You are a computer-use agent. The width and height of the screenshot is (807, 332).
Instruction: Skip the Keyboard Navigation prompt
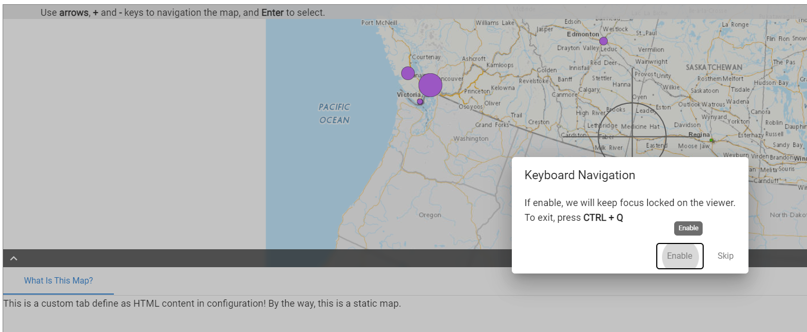(x=725, y=256)
